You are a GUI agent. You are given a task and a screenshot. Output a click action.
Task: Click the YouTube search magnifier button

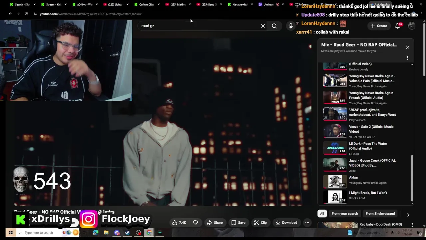point(274,26)
